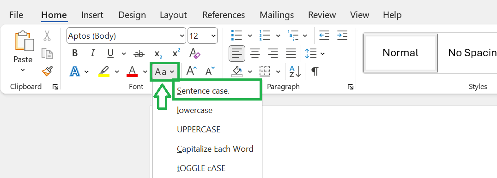The height and width of the screenshot is (178, 497).
Task: Switch to the Design tab
Action: click(132, 15)
